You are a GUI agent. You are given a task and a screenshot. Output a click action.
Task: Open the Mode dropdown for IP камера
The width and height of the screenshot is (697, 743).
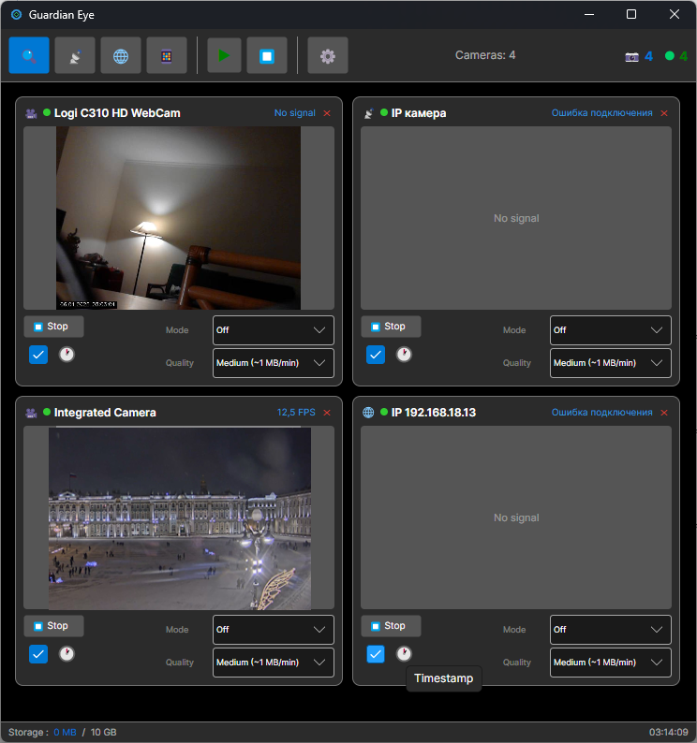coord(611,330)
